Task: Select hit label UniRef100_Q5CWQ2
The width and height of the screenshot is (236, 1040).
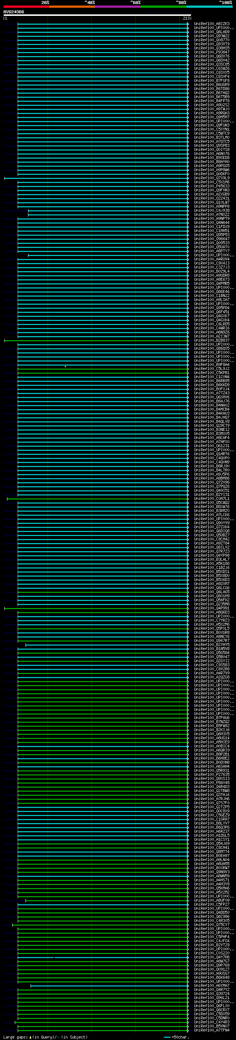Action: (x=212, y=502)
